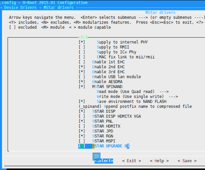205x170 pixels.
Task: Go to Device Drivers in the breadcrumb
Action: coord(21,7)
